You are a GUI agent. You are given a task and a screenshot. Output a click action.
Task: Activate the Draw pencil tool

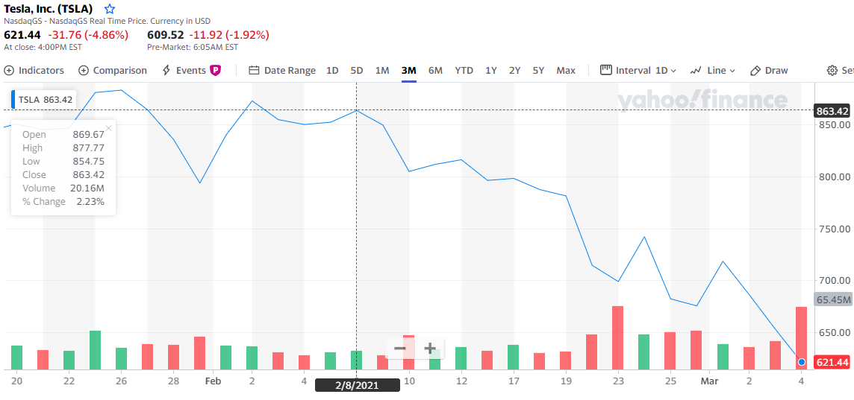[x=769, y=70]
